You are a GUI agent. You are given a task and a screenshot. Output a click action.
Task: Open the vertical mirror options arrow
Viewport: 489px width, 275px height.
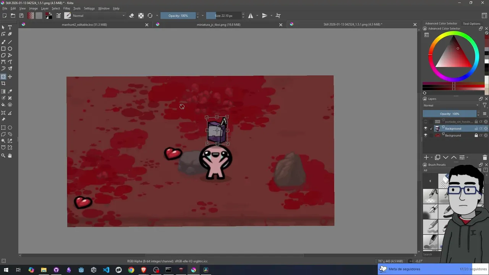click(x=271, y=16)
